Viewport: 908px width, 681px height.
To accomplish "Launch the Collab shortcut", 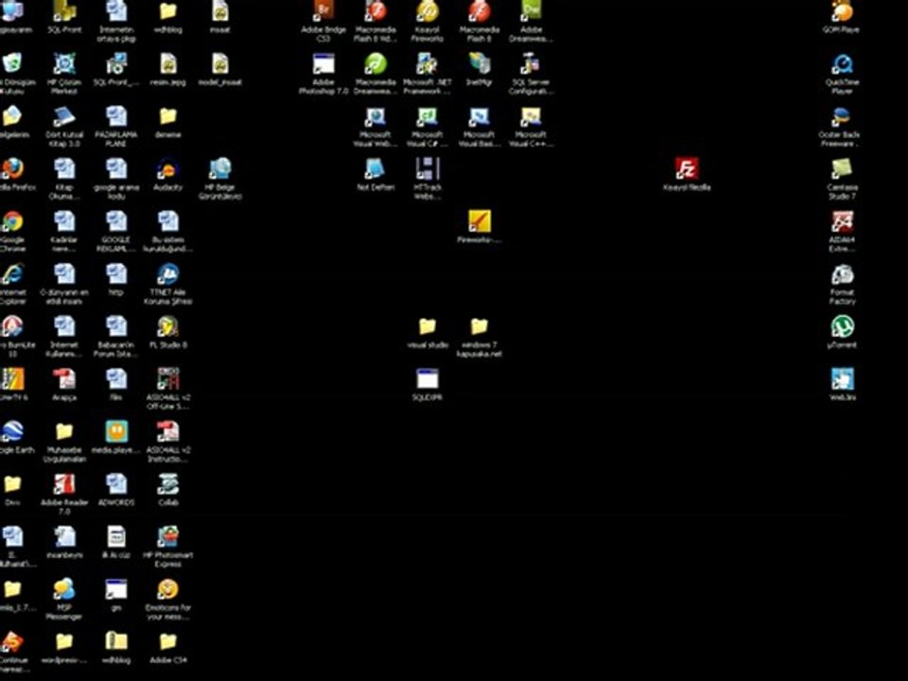I will (168, 484).
